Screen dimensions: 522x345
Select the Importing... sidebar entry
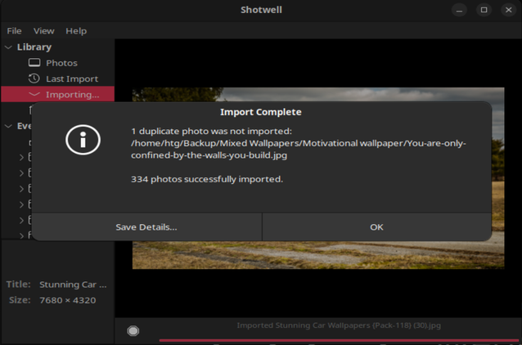pos(57,94)
